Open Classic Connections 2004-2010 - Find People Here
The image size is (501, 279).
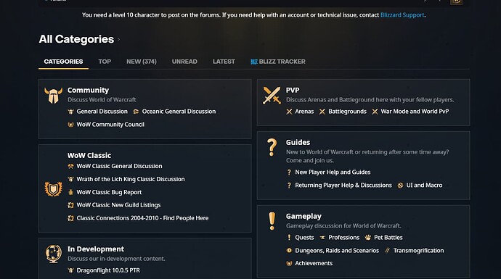[142, 218]
